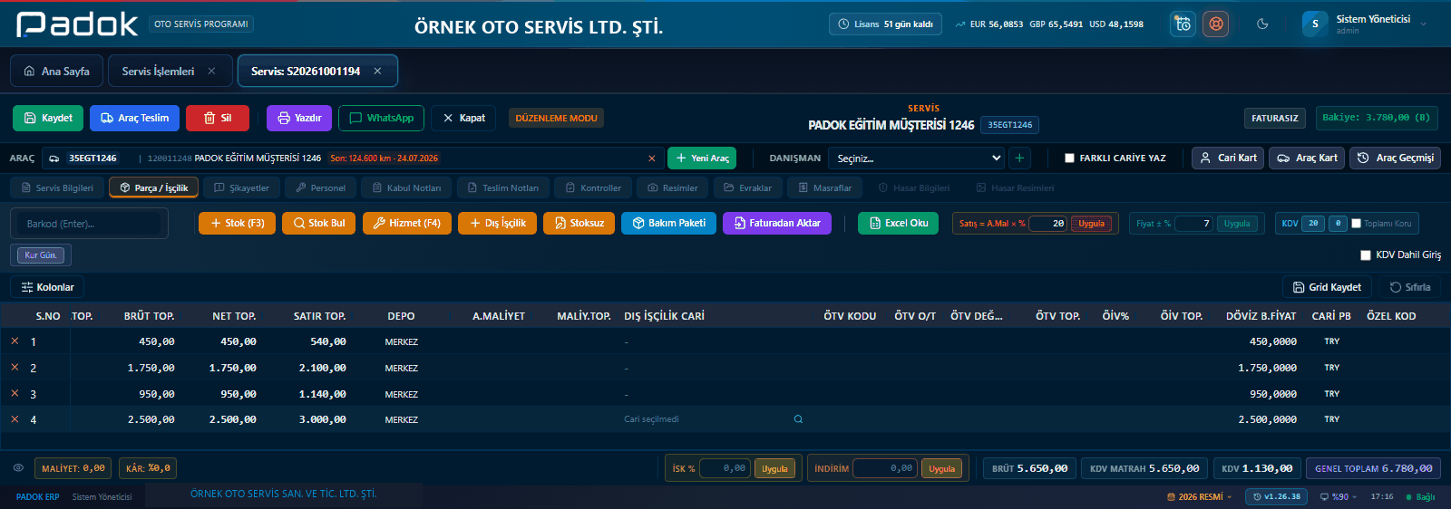This screenshot has width=1451, height=509.
Task: Tick the Toplamı Koru checkbox
Action: 1356,224
